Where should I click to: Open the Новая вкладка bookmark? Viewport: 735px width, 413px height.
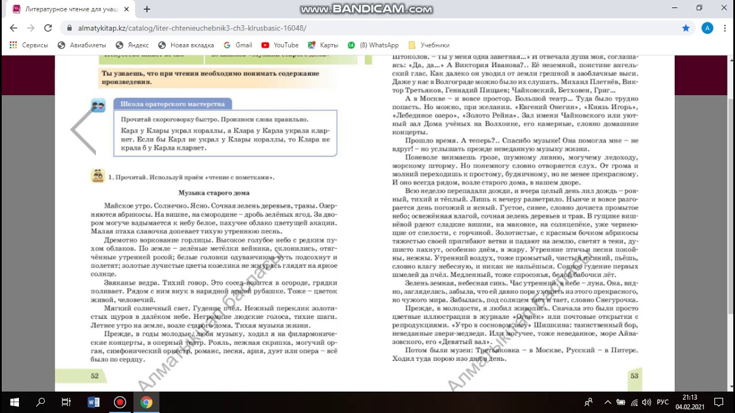[x=186, y=45]
